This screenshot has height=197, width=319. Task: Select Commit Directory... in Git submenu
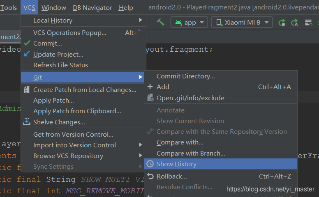[x=220, y=76]
